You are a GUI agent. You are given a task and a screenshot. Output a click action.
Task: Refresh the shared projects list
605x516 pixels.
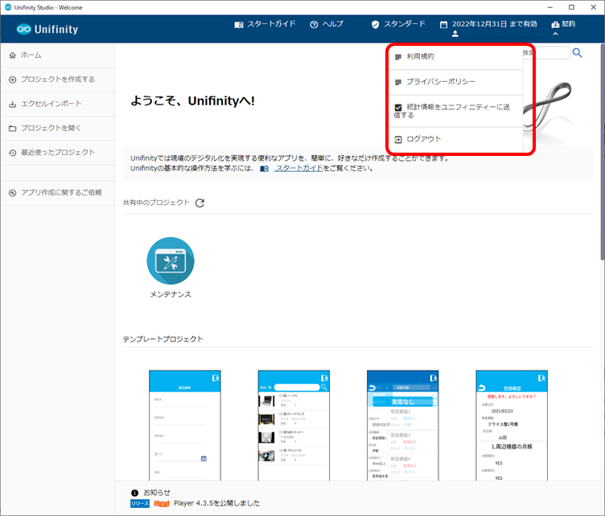point(200,203)
